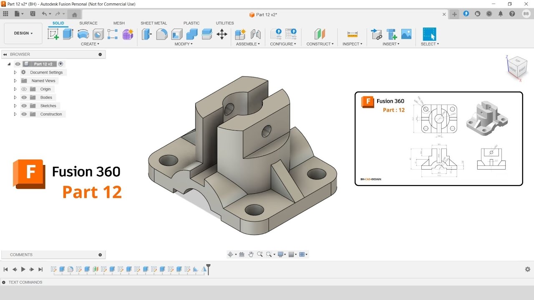Click the ViewCube in the corner
Screen dimensions: 534x300
pos(517,67)
